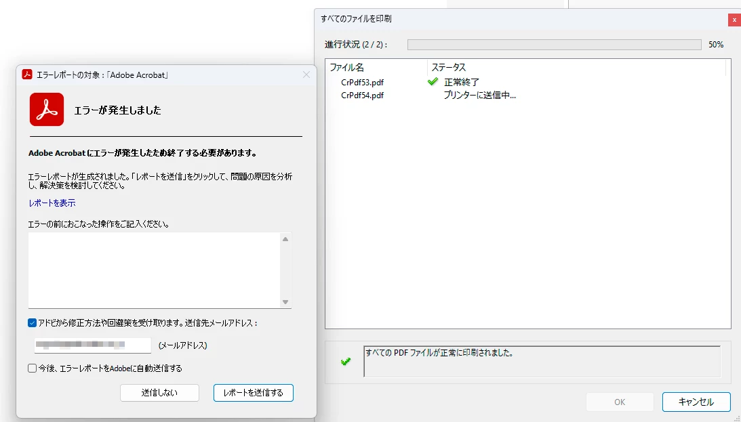The image size is (741, 422).
Task: Click the 送信しない button
Action: tap(160, 393)
